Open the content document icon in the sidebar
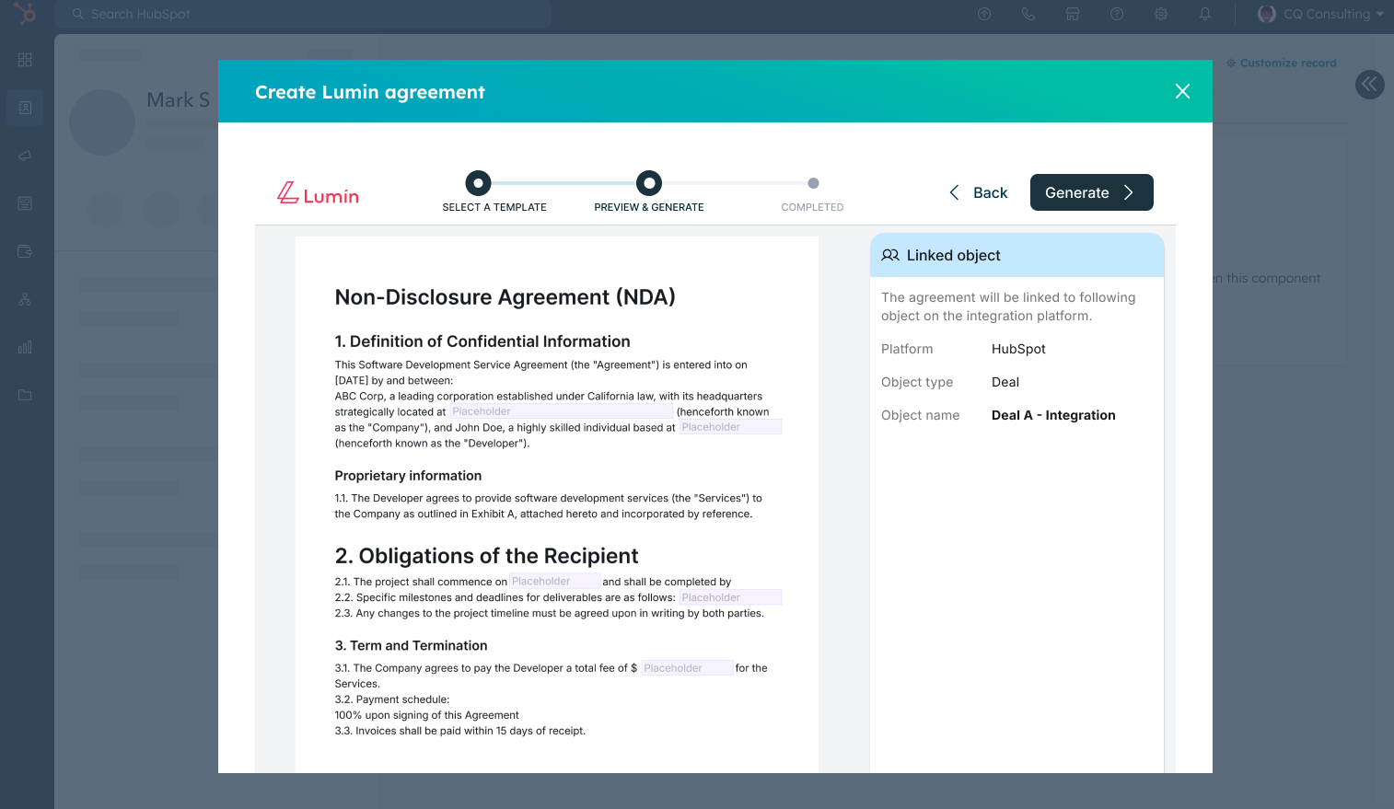This screenshot has width=1394, height=809. [25, 203]
